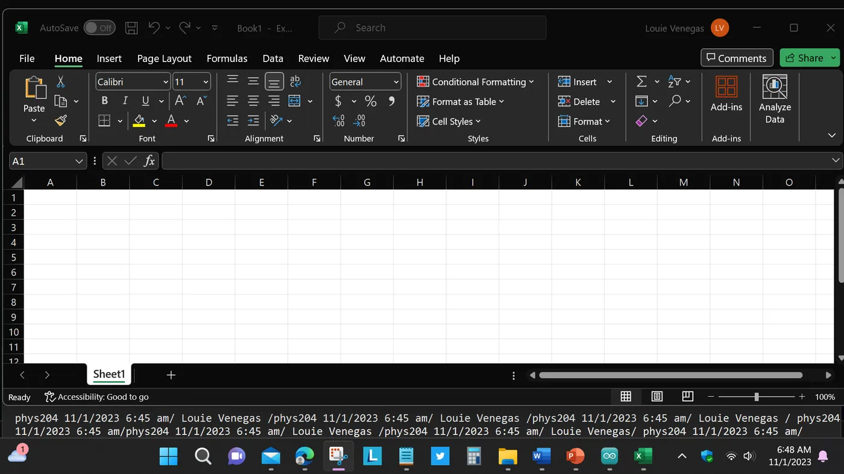Open the General number format dropdown
The image size is (844, 474).
[x=396, y=82]
